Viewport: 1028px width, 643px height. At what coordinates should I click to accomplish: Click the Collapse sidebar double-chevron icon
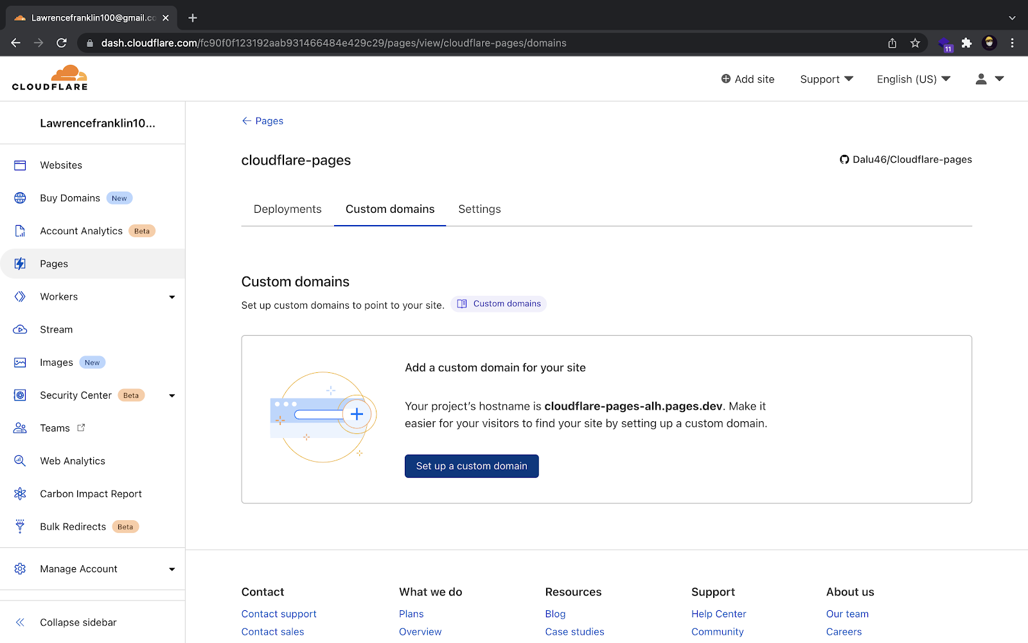20,622
